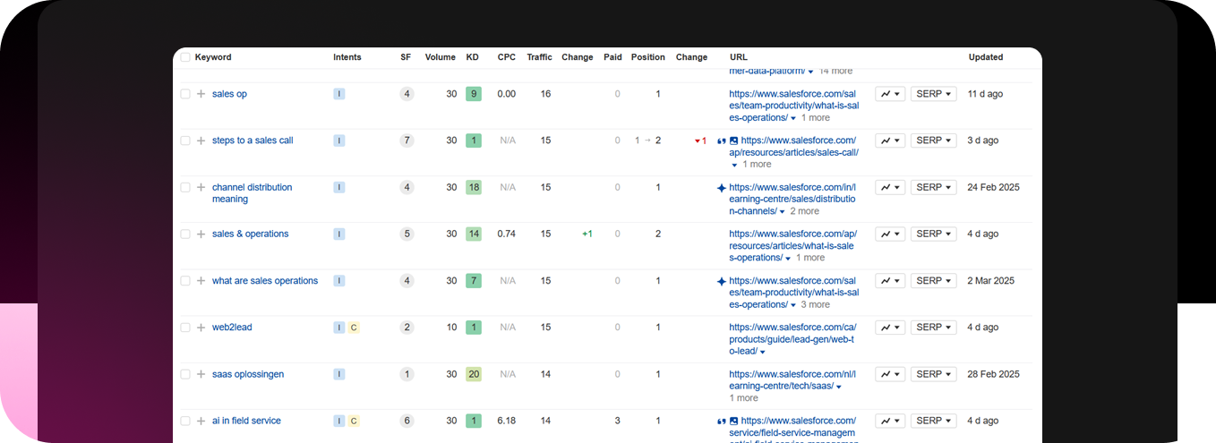Open SERP dropdown for 'web2lead'
This screenshot has height=443, width=1216.
(x=934, y=328)
